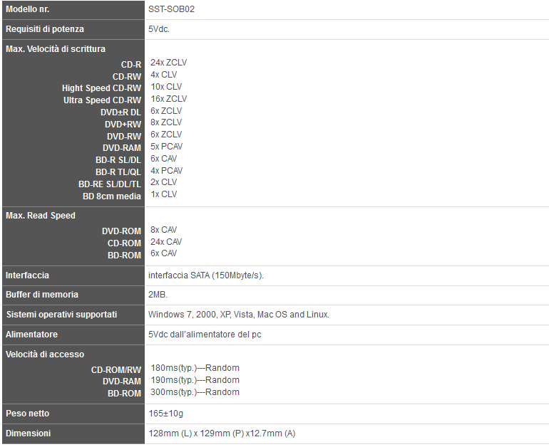Select the 10x CLV speed value
549x447 pixels.
click(x=166, y=87)
